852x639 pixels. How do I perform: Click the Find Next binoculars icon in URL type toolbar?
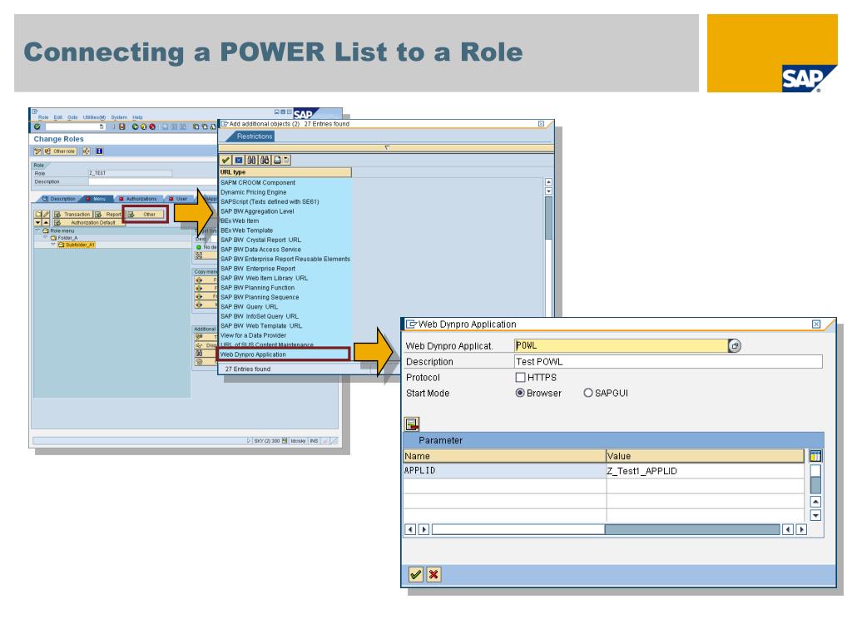pos(265,160)
